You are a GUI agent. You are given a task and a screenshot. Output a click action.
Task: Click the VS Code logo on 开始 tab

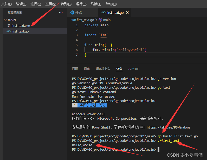click(72, 12)
